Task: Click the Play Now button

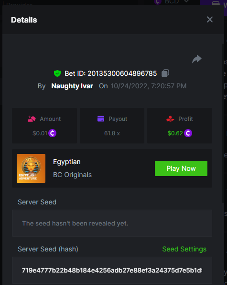Action: [x=181, y=168]
